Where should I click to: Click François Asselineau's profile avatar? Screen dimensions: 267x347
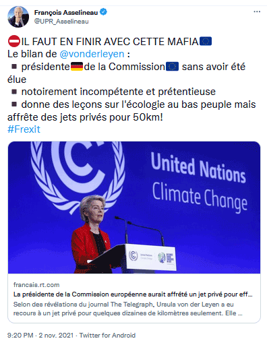pyautogui.click(x=18, y=17)
